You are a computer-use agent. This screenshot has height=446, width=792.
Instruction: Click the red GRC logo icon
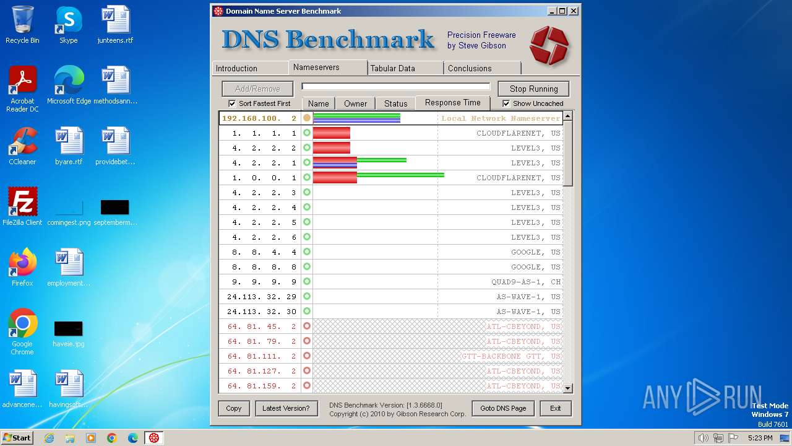549,45
